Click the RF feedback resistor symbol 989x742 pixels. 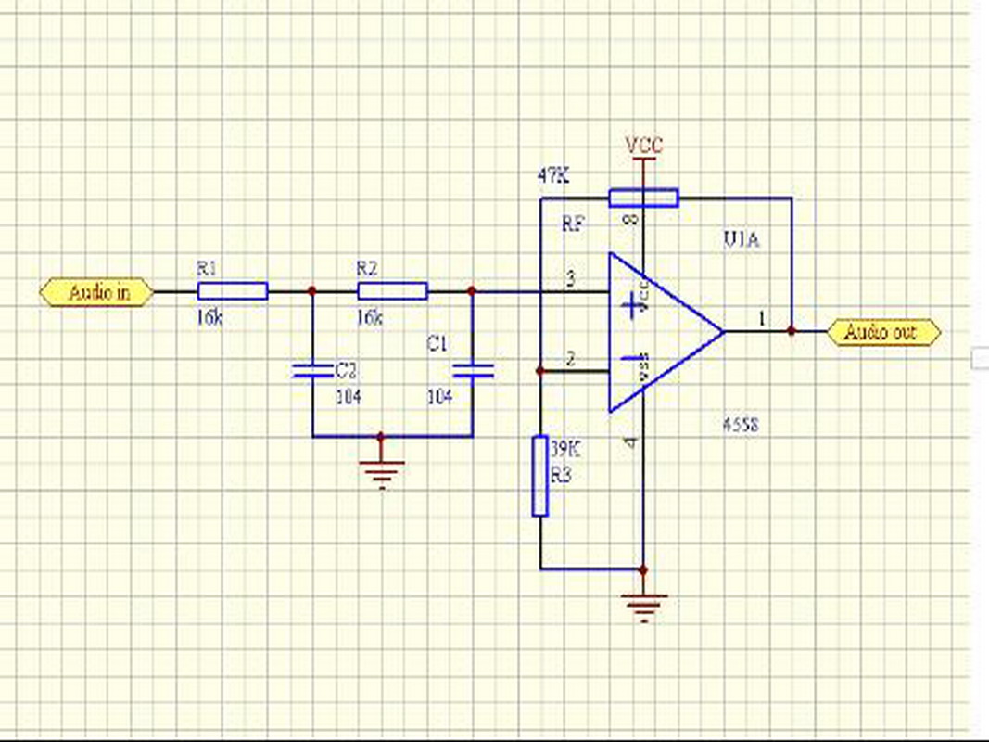click(x=643, y=198)
